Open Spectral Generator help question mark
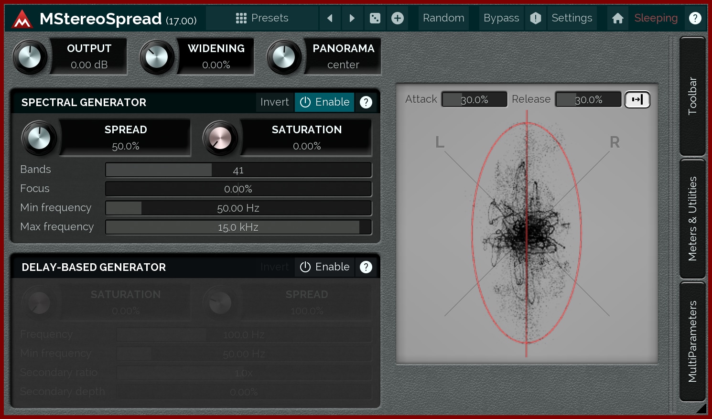Viewport: 712px width, 419px height. point(366,102)
